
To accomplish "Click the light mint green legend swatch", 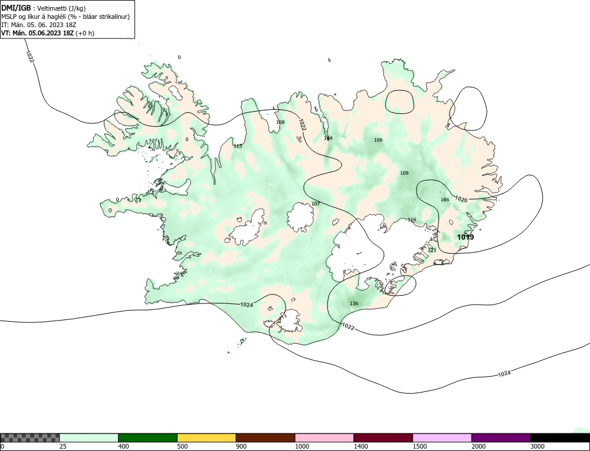I will point(89,437).
